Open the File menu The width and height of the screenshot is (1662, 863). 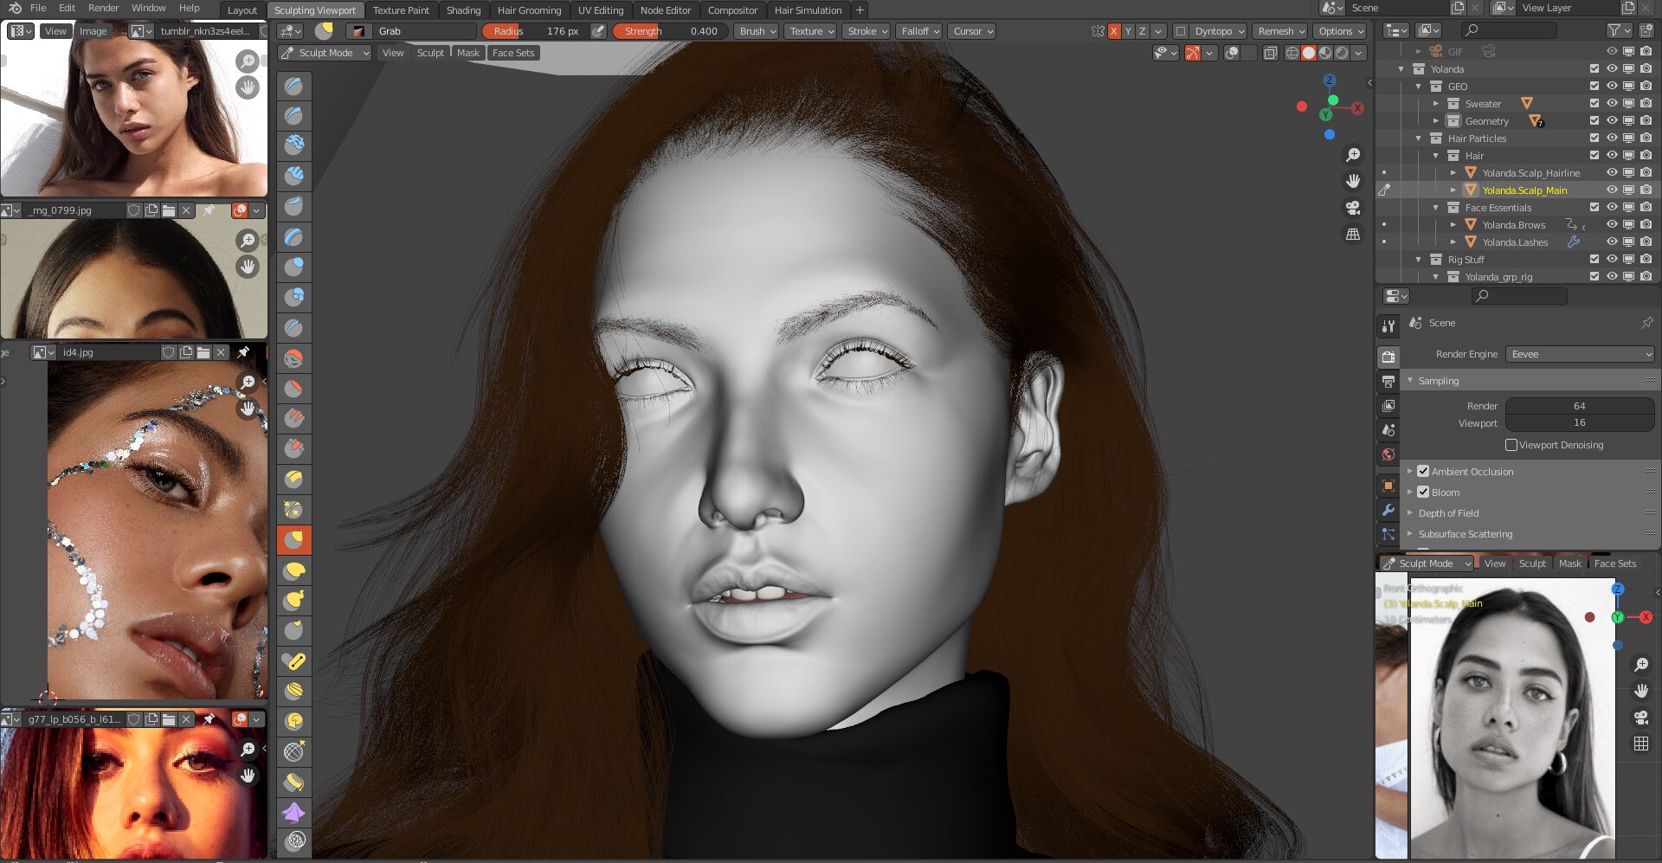[38, 8]
